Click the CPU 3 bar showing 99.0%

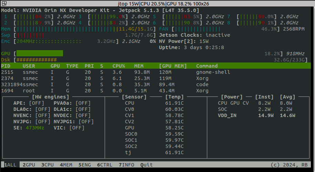point(108,16)
